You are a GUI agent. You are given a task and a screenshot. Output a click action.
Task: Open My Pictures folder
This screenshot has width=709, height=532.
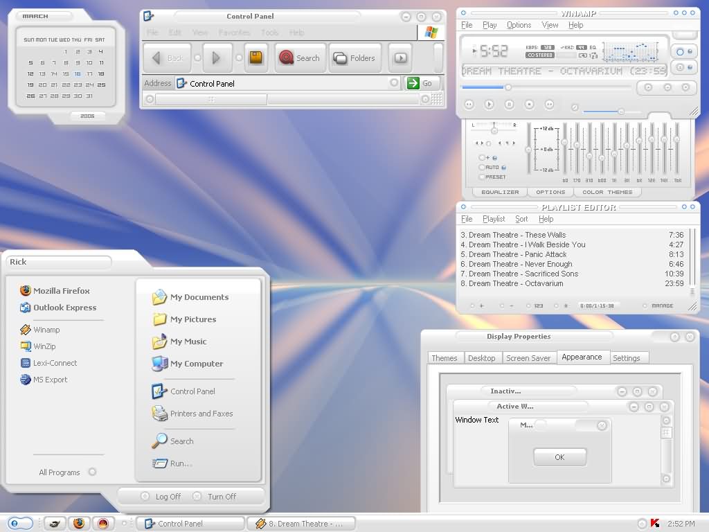(x=184, y=319)
